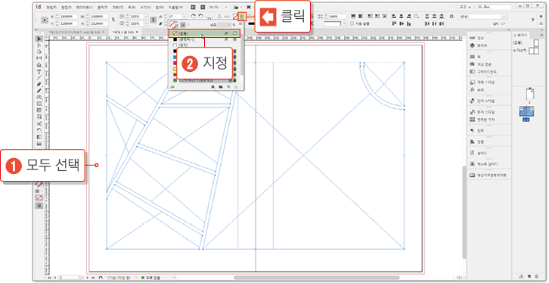549x283 pixels.
Task: Click rotate 90° counter-clockwise icon
Action: click(200, 16)
